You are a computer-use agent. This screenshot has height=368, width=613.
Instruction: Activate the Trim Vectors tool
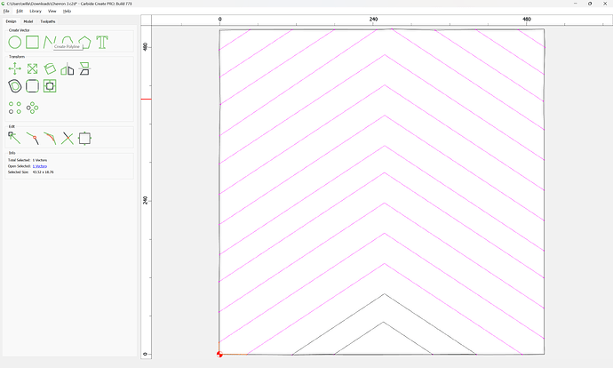click(x=68, y=138)
